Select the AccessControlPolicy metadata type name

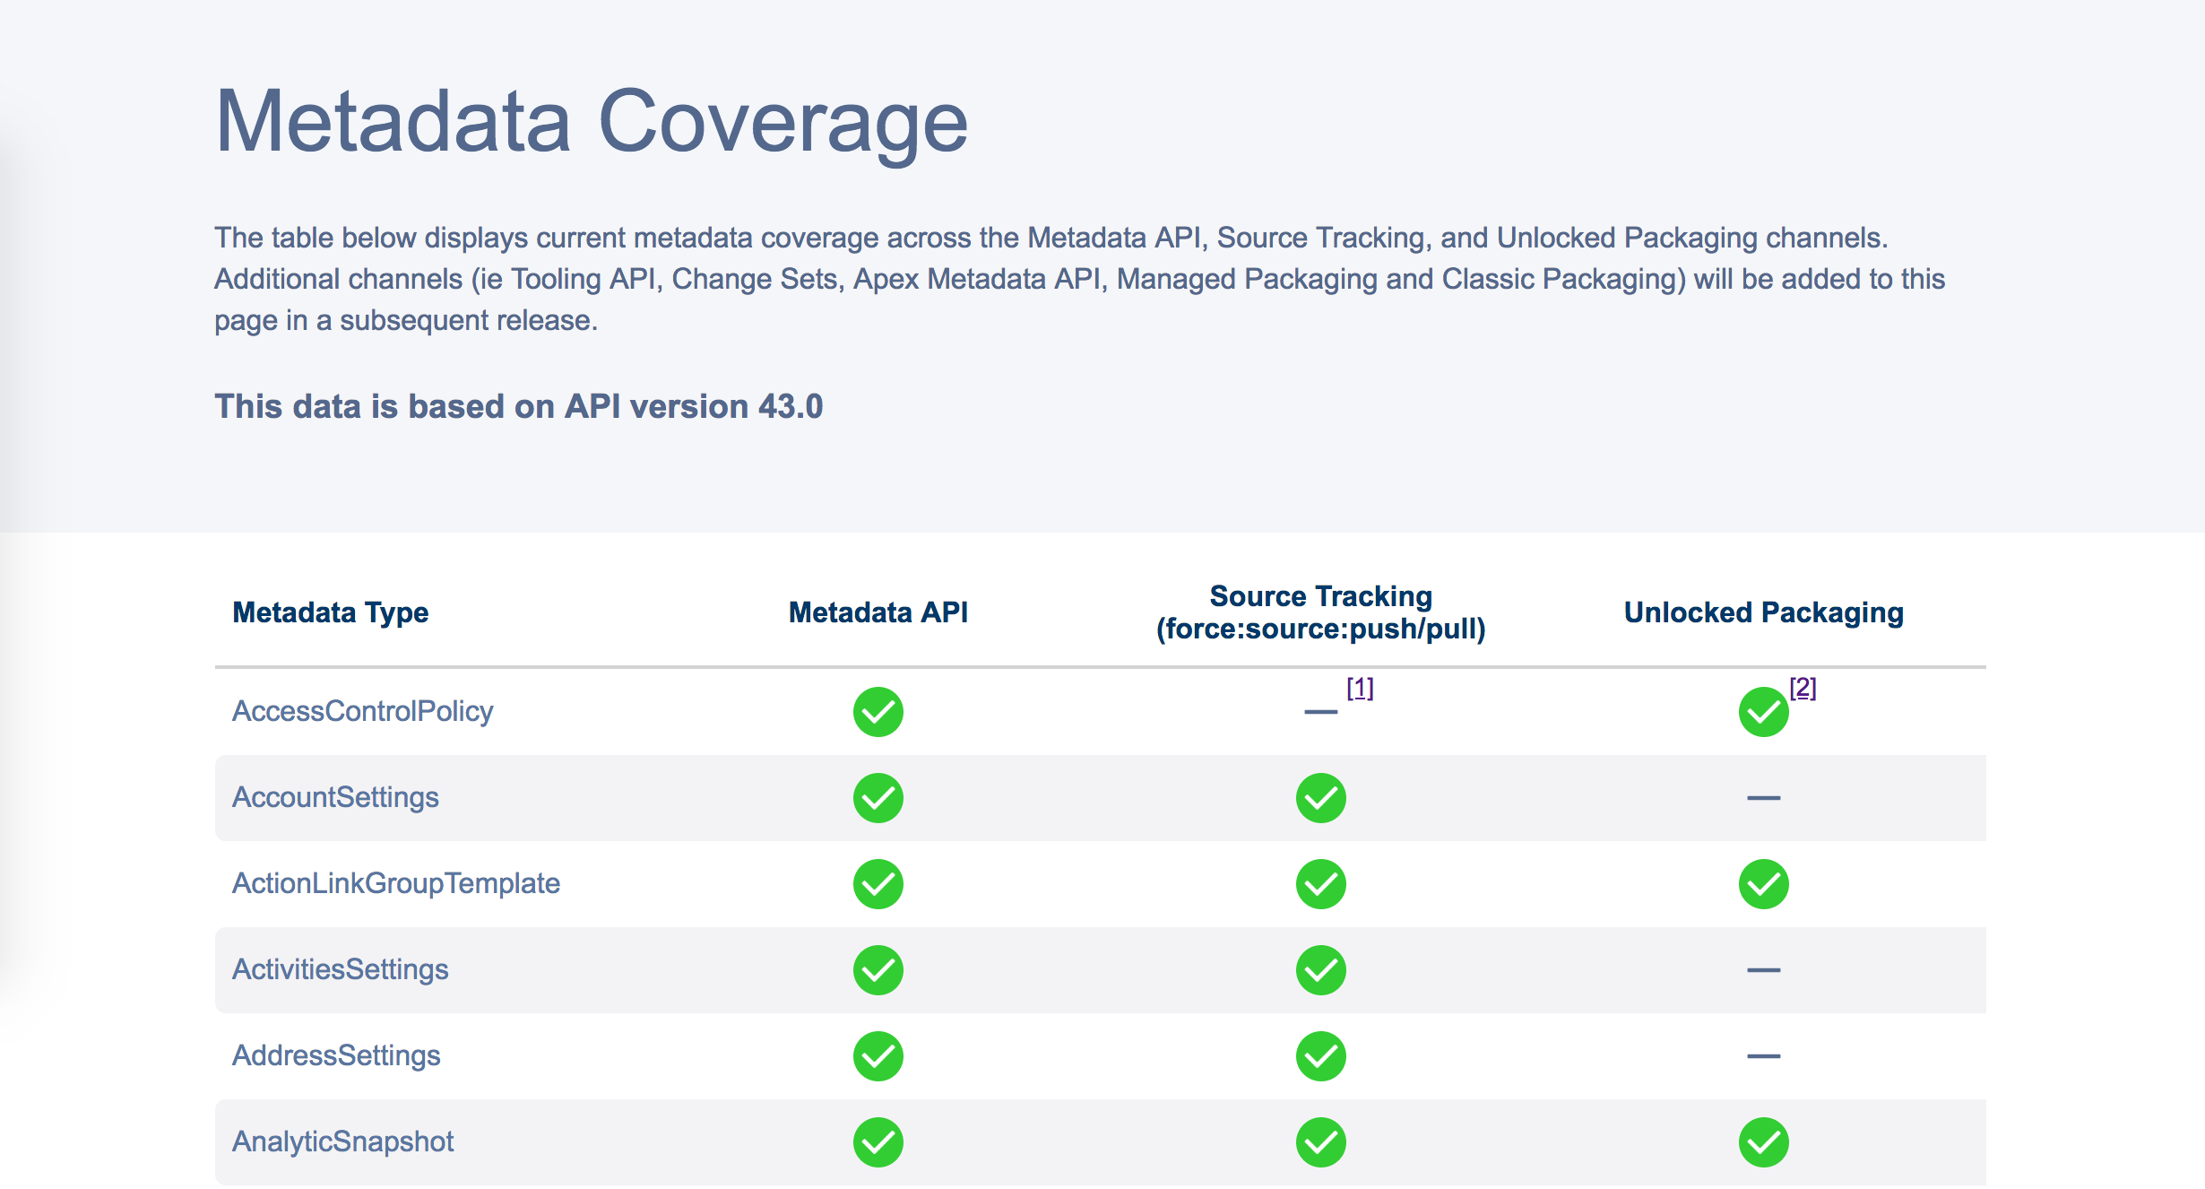coord(362,710)
